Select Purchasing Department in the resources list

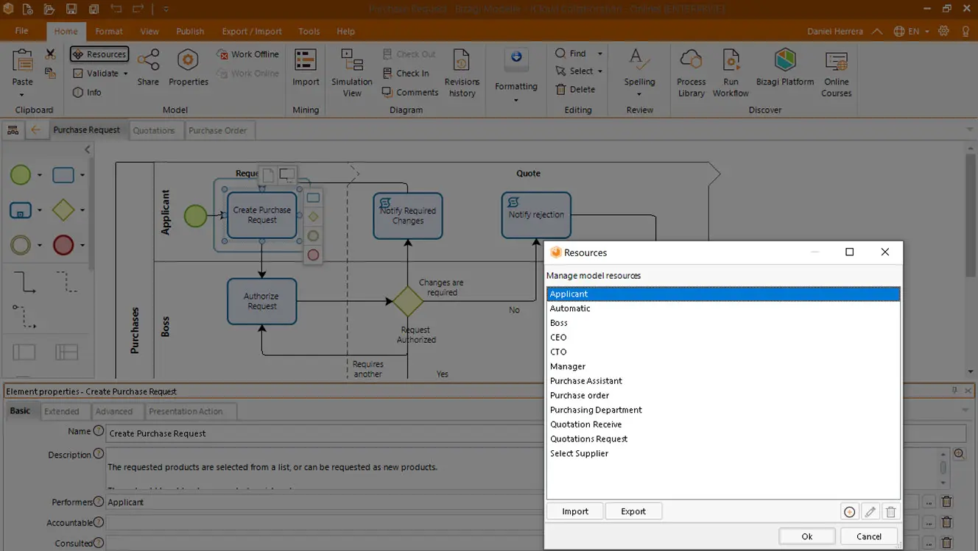[723, 410]
